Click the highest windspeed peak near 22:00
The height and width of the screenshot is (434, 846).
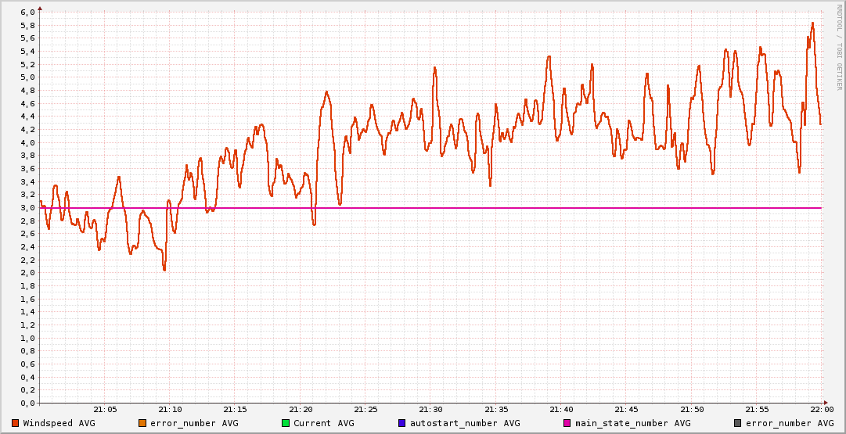[x=812, y=23]
